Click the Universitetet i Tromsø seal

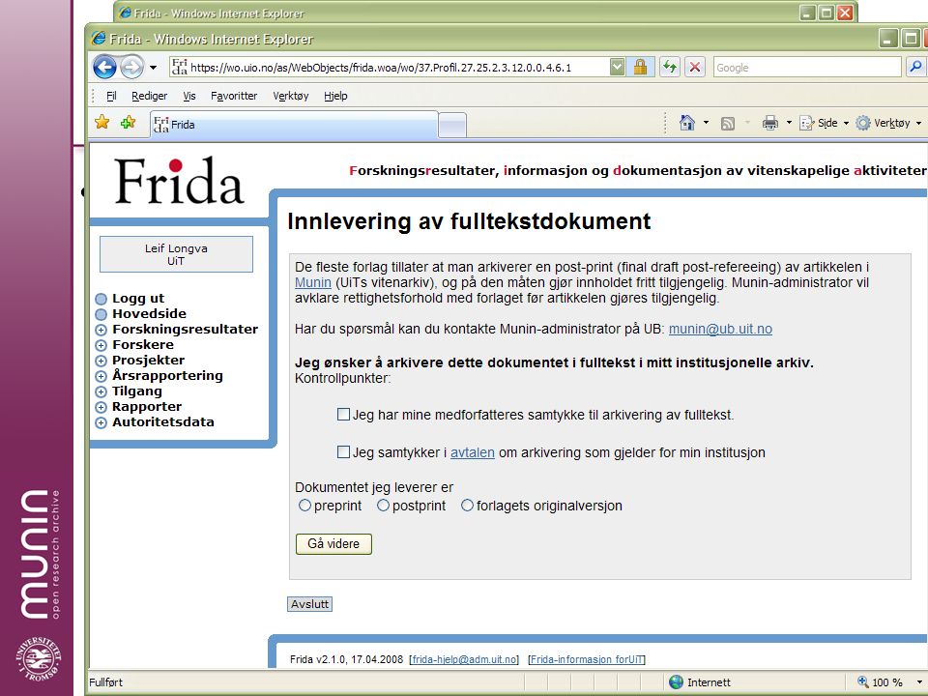[38, 658]
